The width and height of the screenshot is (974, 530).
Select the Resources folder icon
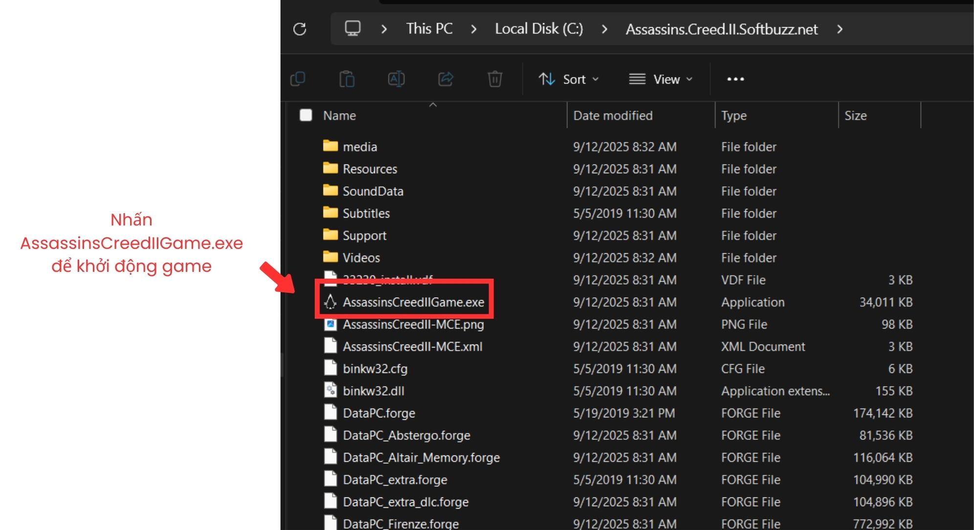[x=331, y=168]
